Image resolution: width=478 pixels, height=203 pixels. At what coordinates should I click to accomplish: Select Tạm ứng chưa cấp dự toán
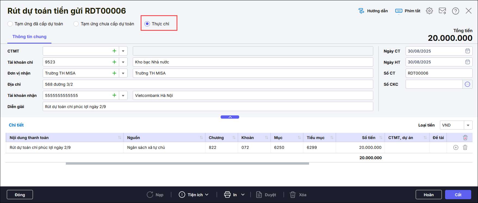click(x=76, y=24)
